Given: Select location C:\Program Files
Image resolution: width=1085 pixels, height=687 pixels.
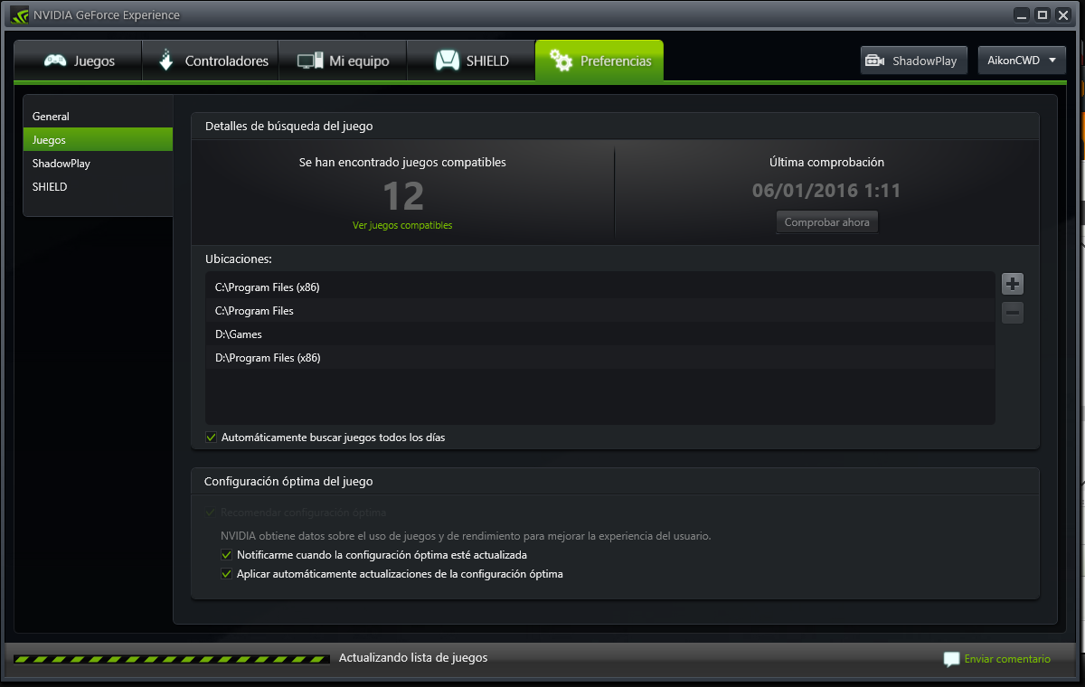Looking at the screenshot, I should [600, 311].
